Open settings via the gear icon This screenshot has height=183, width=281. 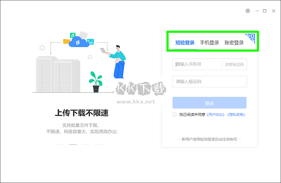(248, 11)
